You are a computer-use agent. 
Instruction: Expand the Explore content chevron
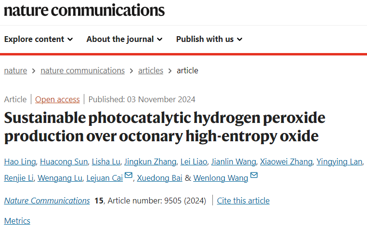click(x=70, y=40)
